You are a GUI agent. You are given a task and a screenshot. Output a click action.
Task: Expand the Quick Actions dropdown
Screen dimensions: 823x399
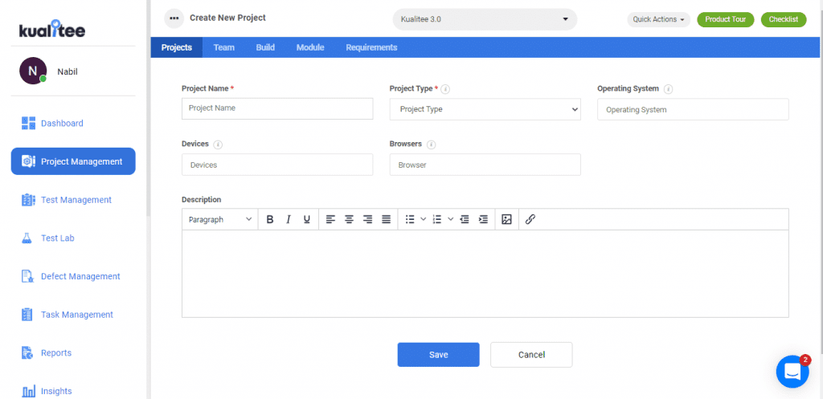click(x=658, y=19)
